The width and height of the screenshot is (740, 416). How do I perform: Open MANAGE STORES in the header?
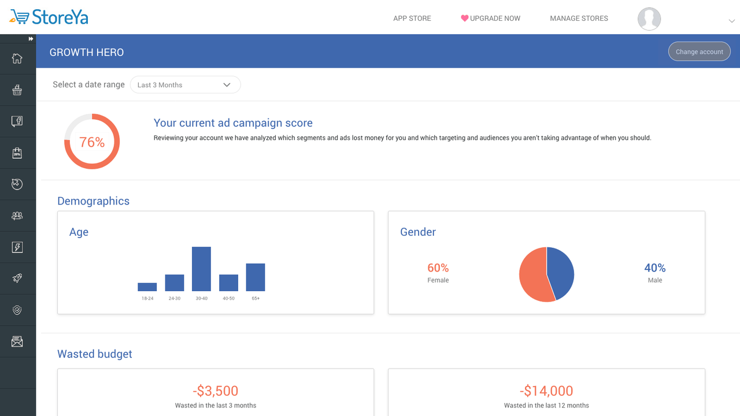[579, 18]
